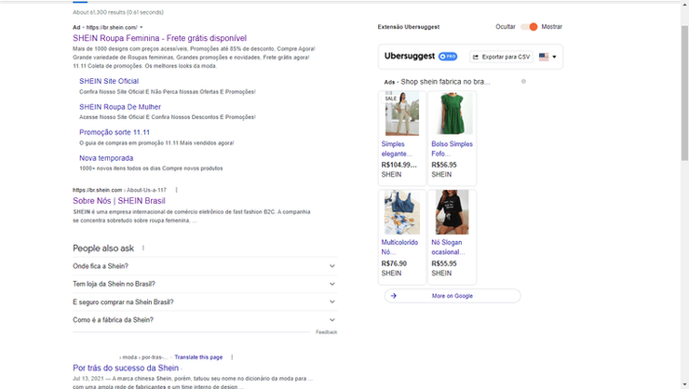Viewport: 689px width, 389px height.
Task: Expand Tem loja da Shein no Brasil?
Action: [x=205, y=284]
